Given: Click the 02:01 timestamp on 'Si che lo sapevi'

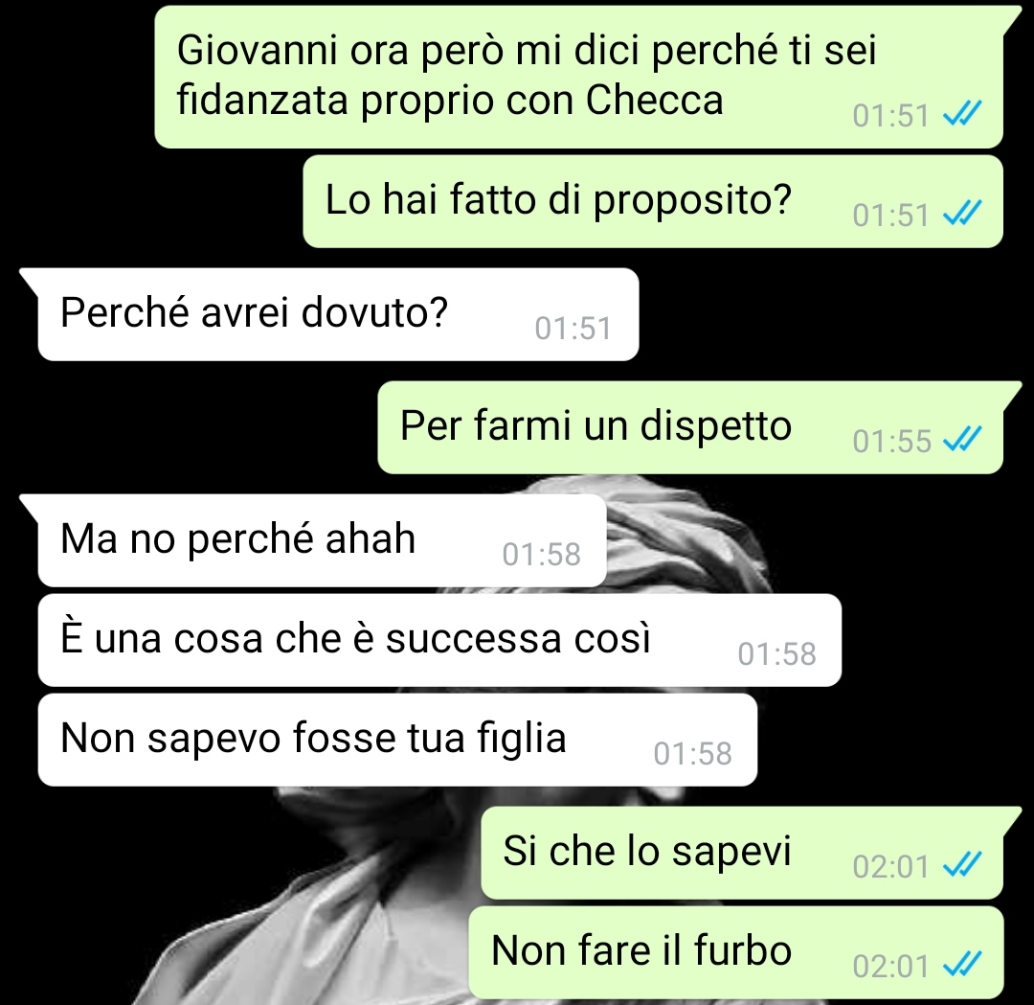Looking at the screenshot, I should tap(891, 866).
